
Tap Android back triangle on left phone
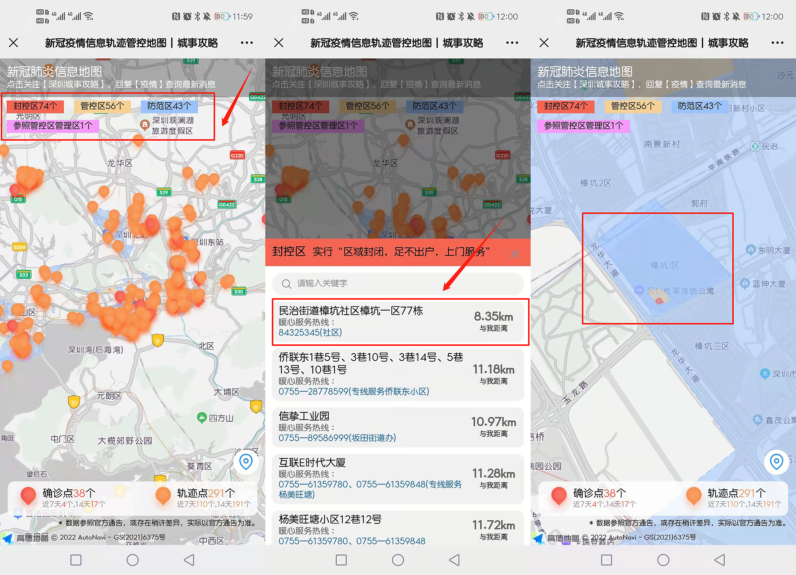pos(189,560)
